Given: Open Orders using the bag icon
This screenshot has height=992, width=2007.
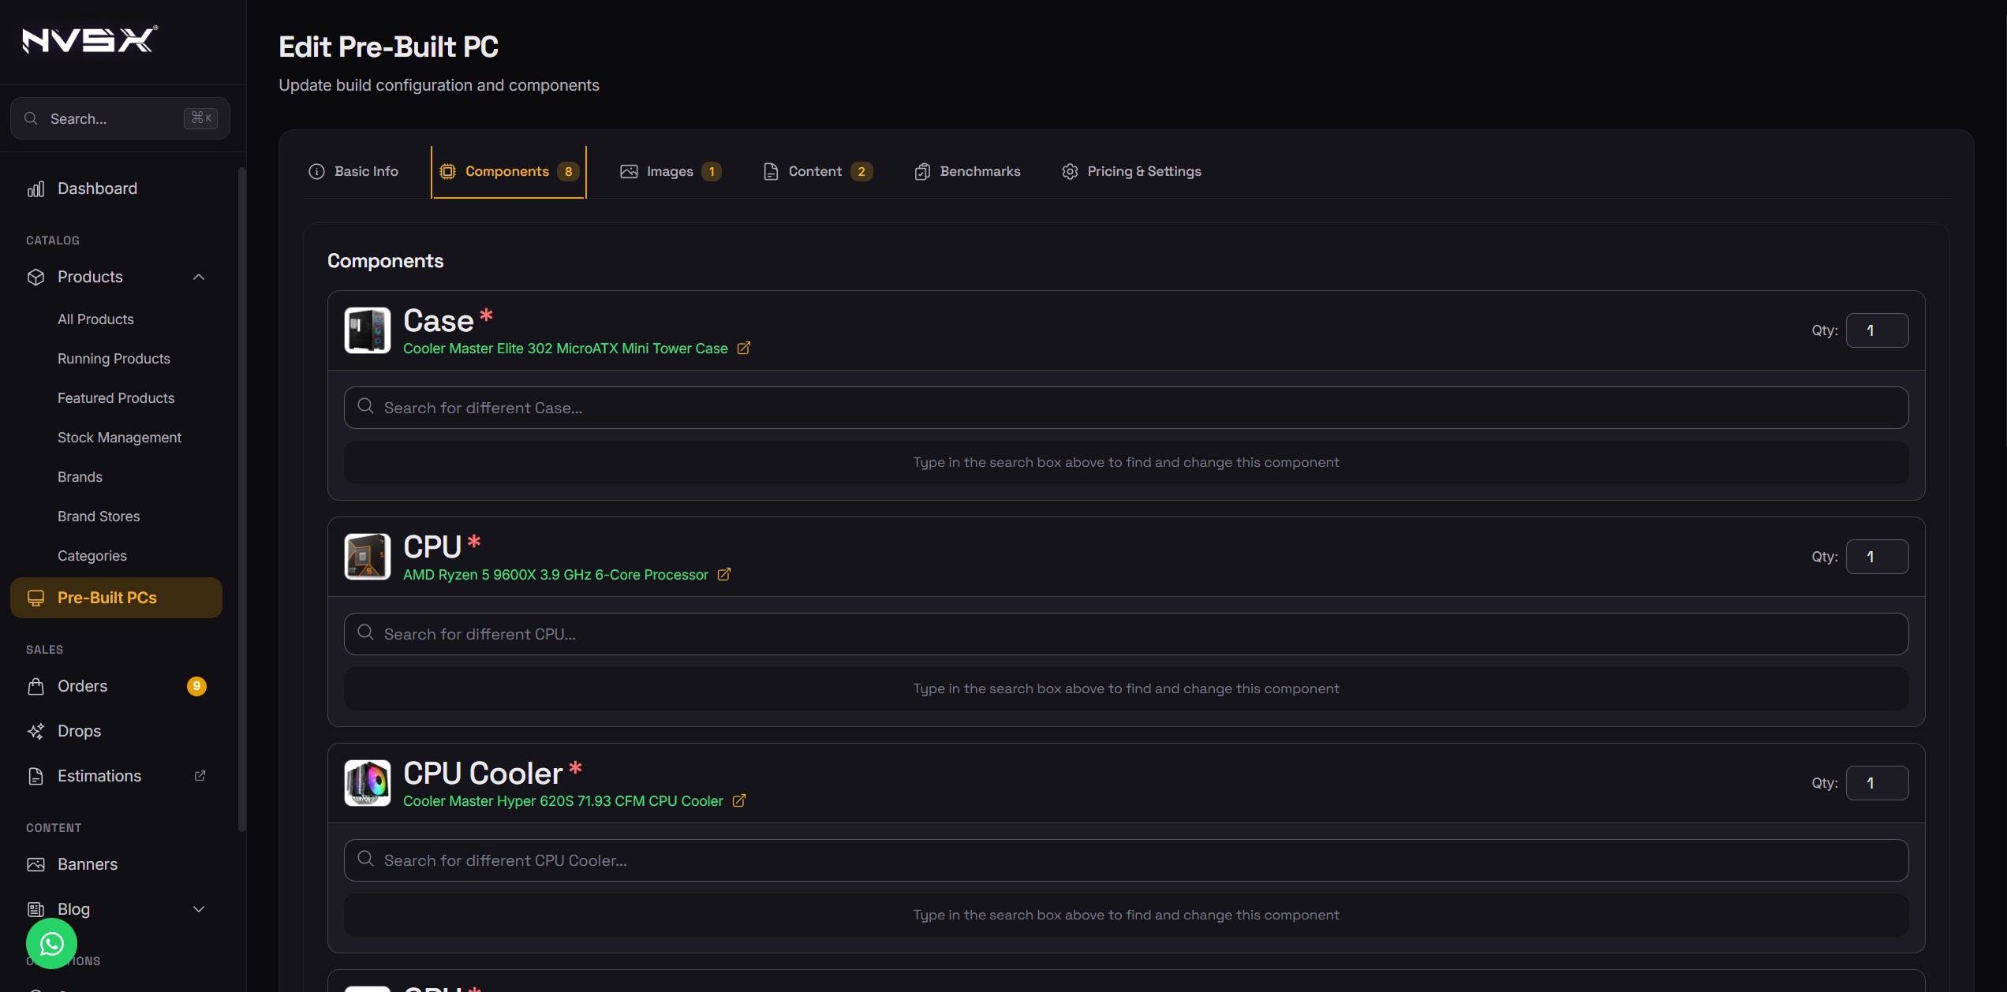Looking at the screenshot, I should (36, 686).
